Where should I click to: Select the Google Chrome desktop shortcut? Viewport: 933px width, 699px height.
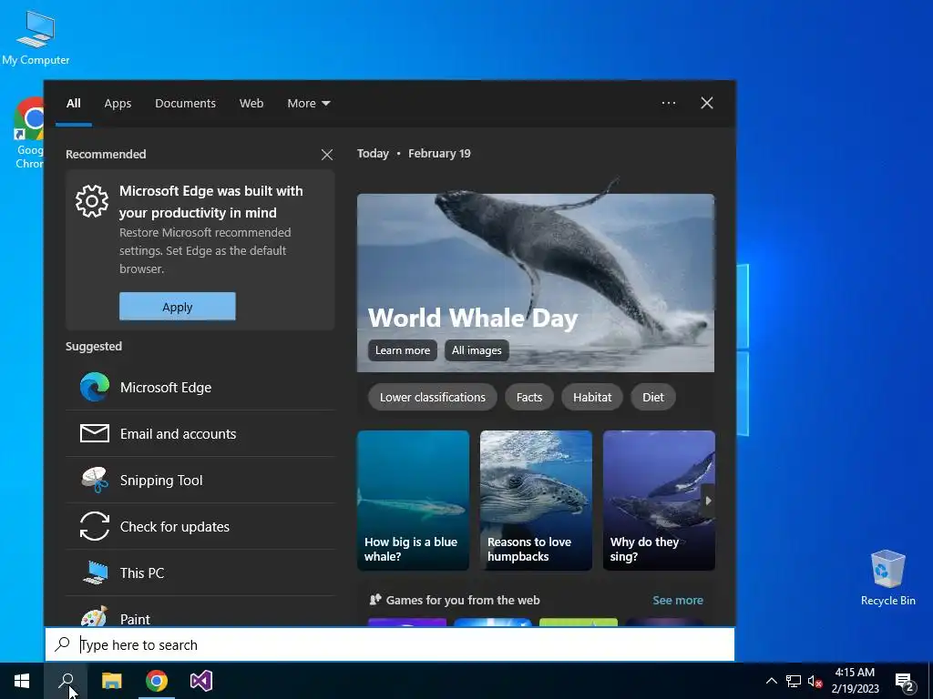point(28,133)
